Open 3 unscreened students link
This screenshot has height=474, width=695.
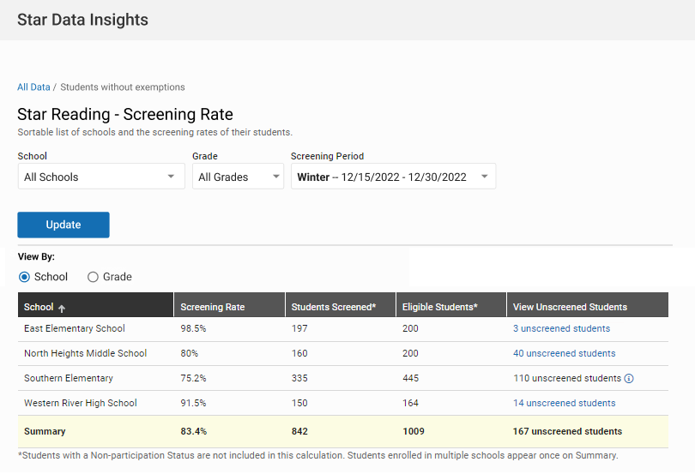(x=562, y=328)
